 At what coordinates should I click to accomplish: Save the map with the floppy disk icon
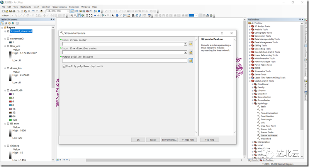tap(10, 11)
